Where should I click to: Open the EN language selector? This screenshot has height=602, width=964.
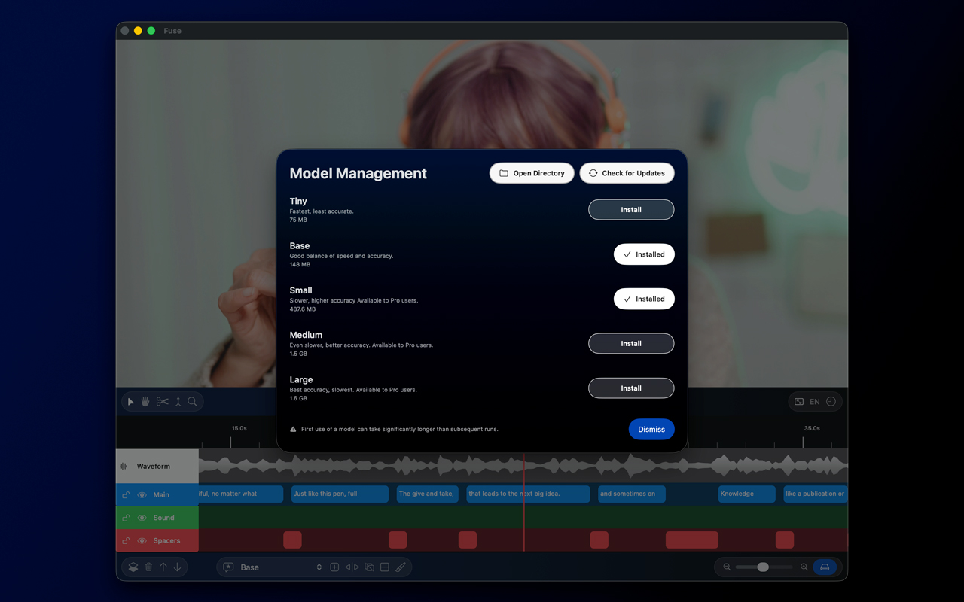point(814,402)
